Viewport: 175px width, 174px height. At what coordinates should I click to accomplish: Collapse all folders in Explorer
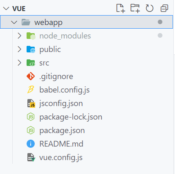[164, 9]
